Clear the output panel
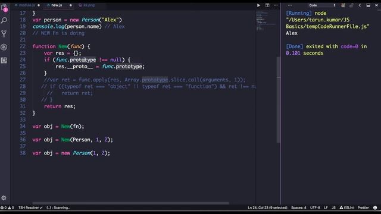This screenshot has height=214, width=381. click(343, 5)
